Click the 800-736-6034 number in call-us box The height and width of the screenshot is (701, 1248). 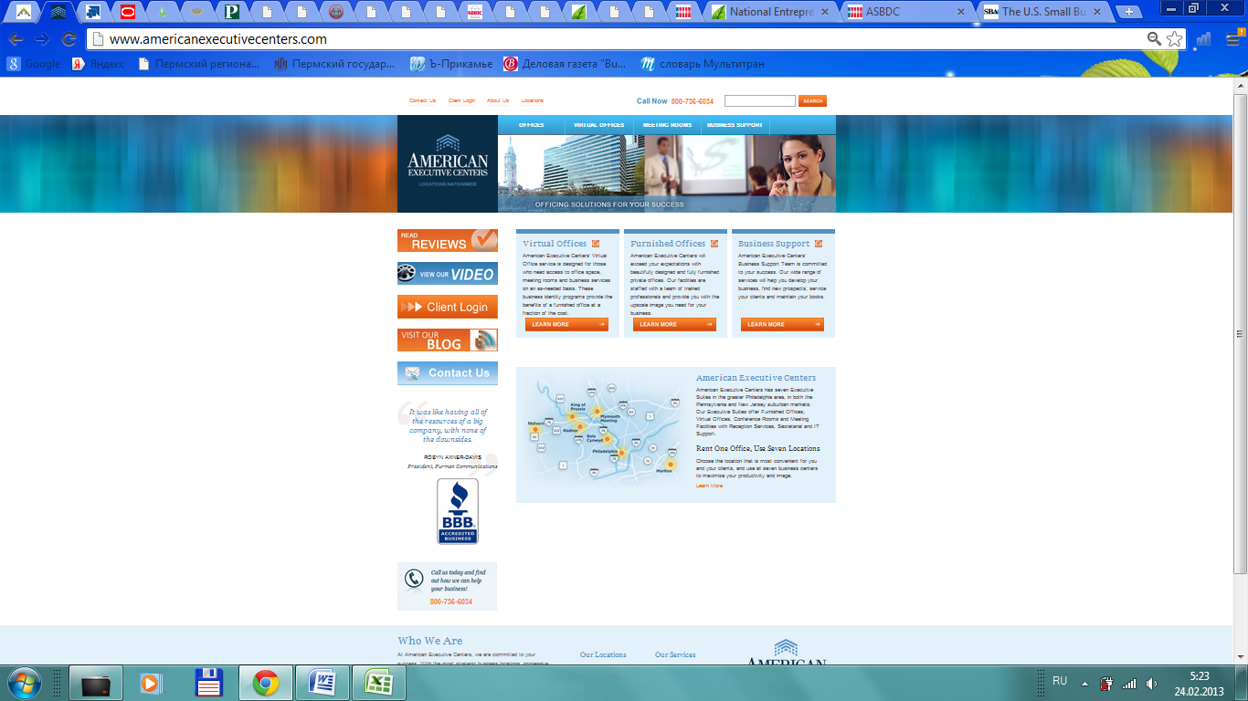tap(451, 602)
